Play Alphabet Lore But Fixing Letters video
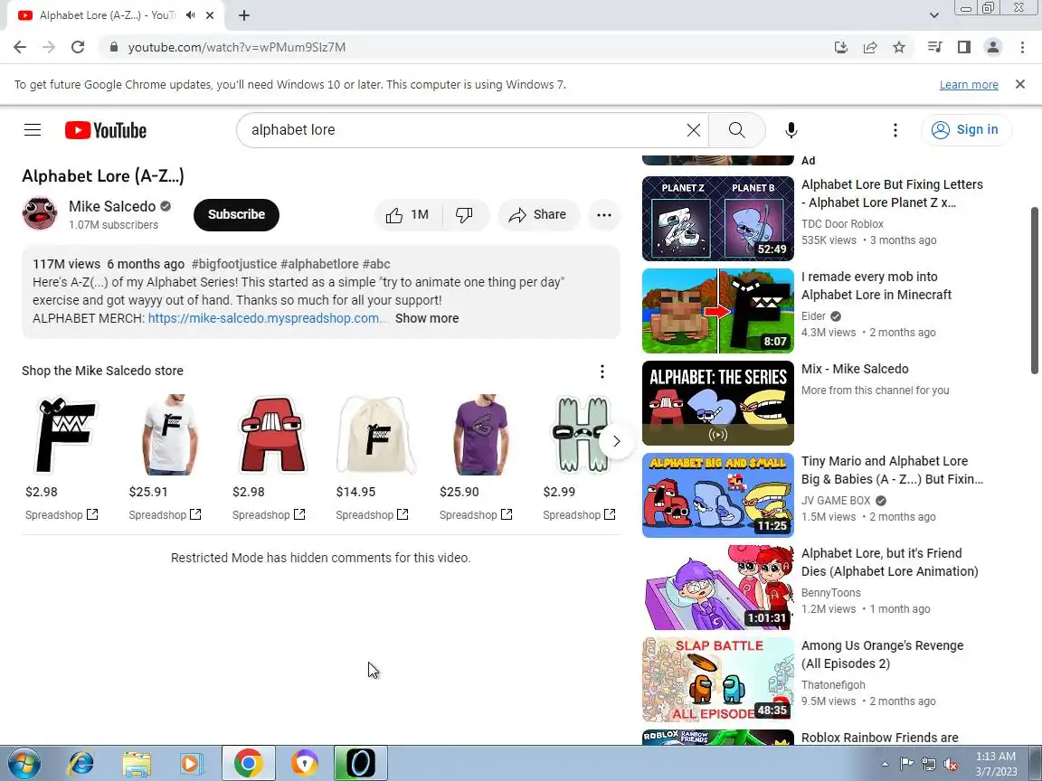 [717, 219]
